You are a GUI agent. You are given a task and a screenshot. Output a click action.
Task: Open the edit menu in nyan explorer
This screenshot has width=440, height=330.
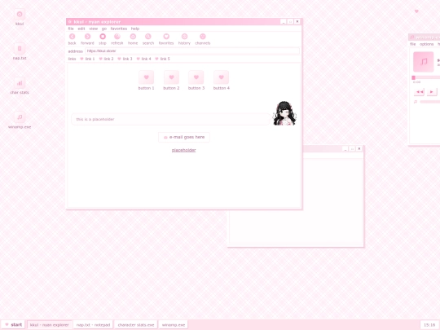click(x=81, y=29)
